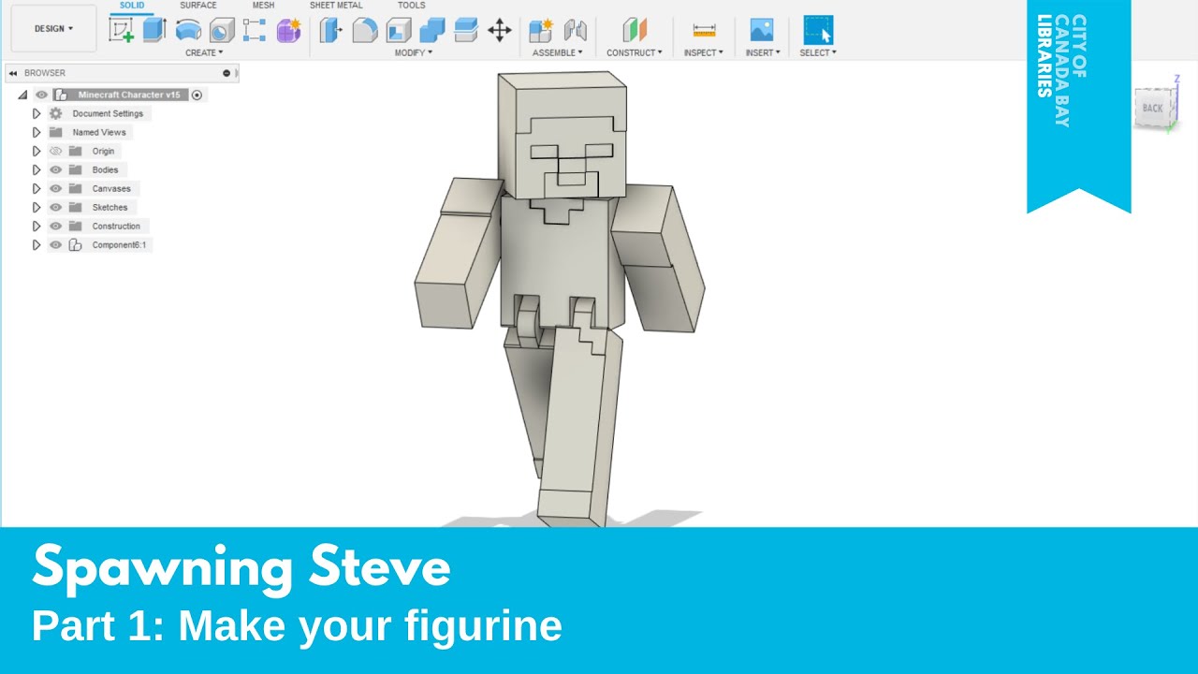Open the INSPECT menu dropdown
Image resolution: width=1198 pixels, height=674 pixels.
703,52
